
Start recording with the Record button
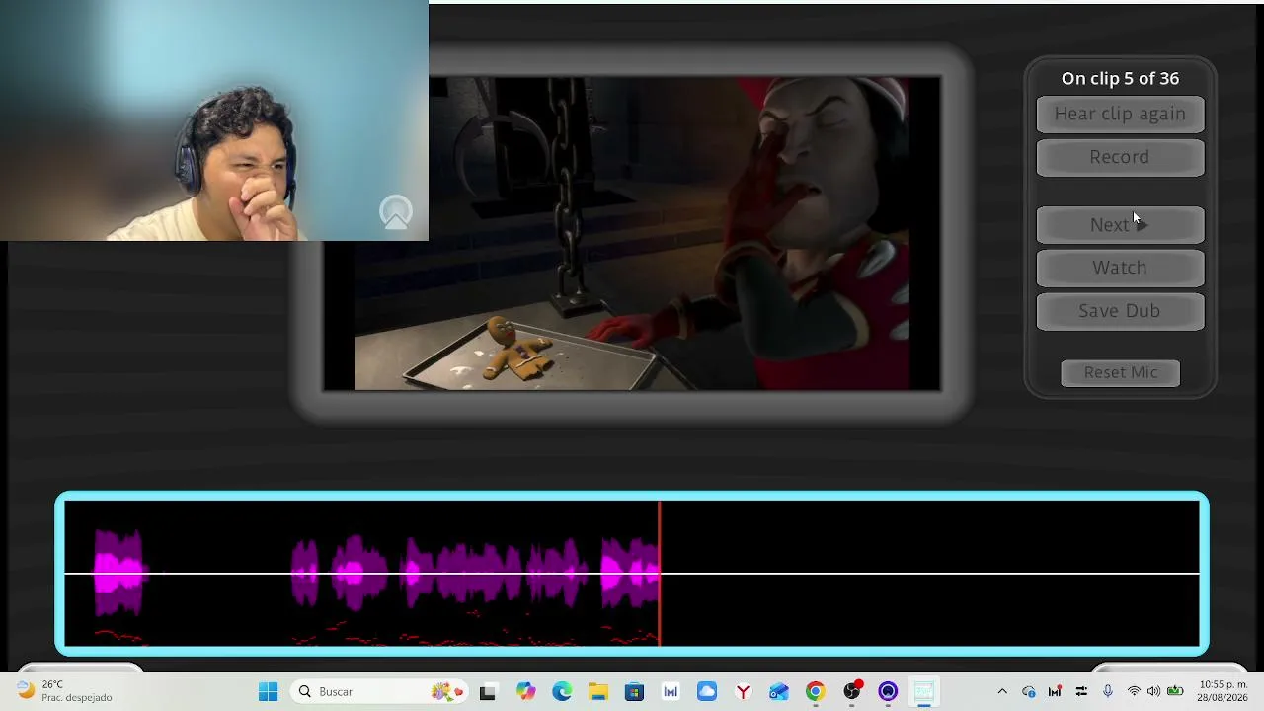(1120, 157)
